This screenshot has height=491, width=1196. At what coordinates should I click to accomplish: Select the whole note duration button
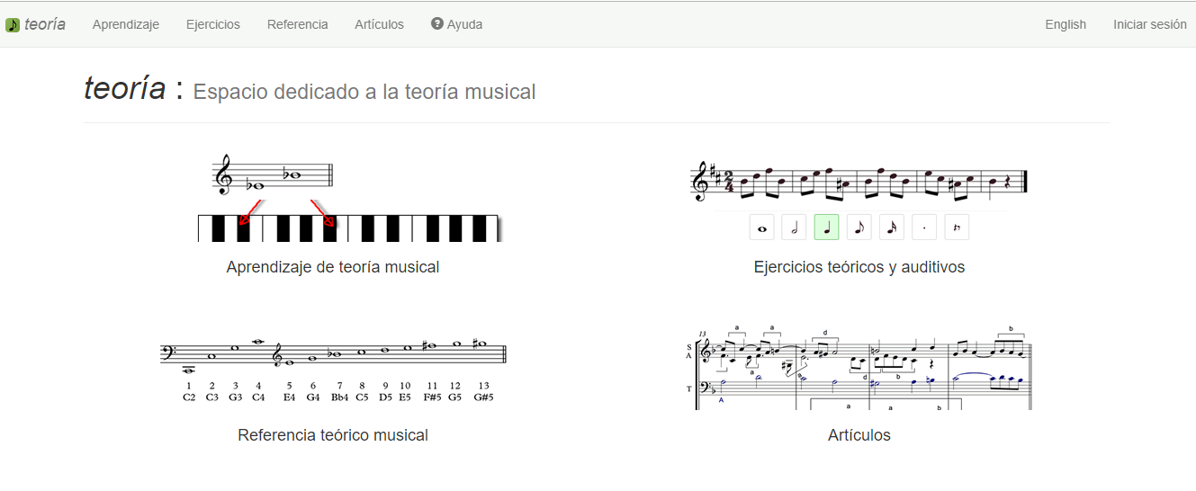pos(762,228)
